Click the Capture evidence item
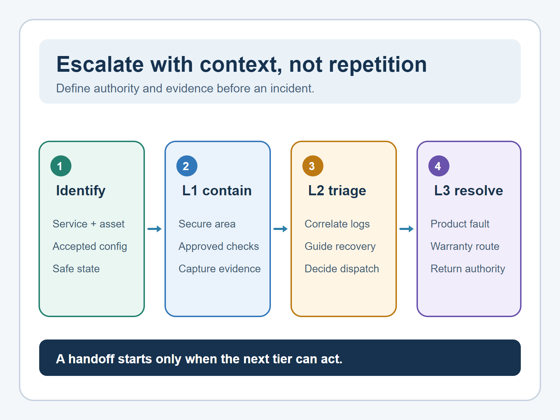 [x=219, y=269]
